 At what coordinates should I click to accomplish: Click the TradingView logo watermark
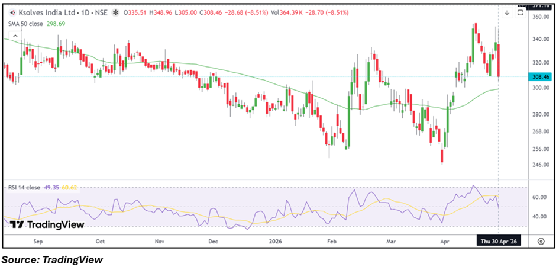click(47, 224)
